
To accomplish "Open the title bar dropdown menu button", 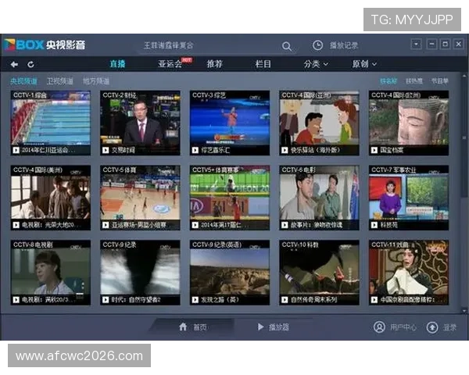I will click(x=416, y=45).
